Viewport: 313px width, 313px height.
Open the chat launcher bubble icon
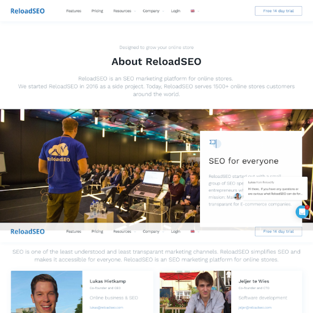(302, 212)
